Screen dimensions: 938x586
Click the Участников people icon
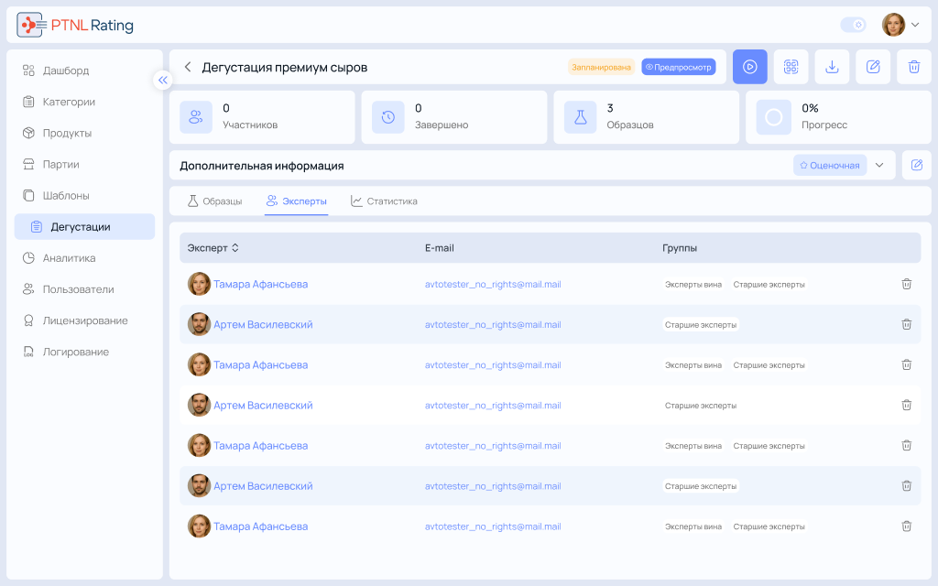[196, 117]
